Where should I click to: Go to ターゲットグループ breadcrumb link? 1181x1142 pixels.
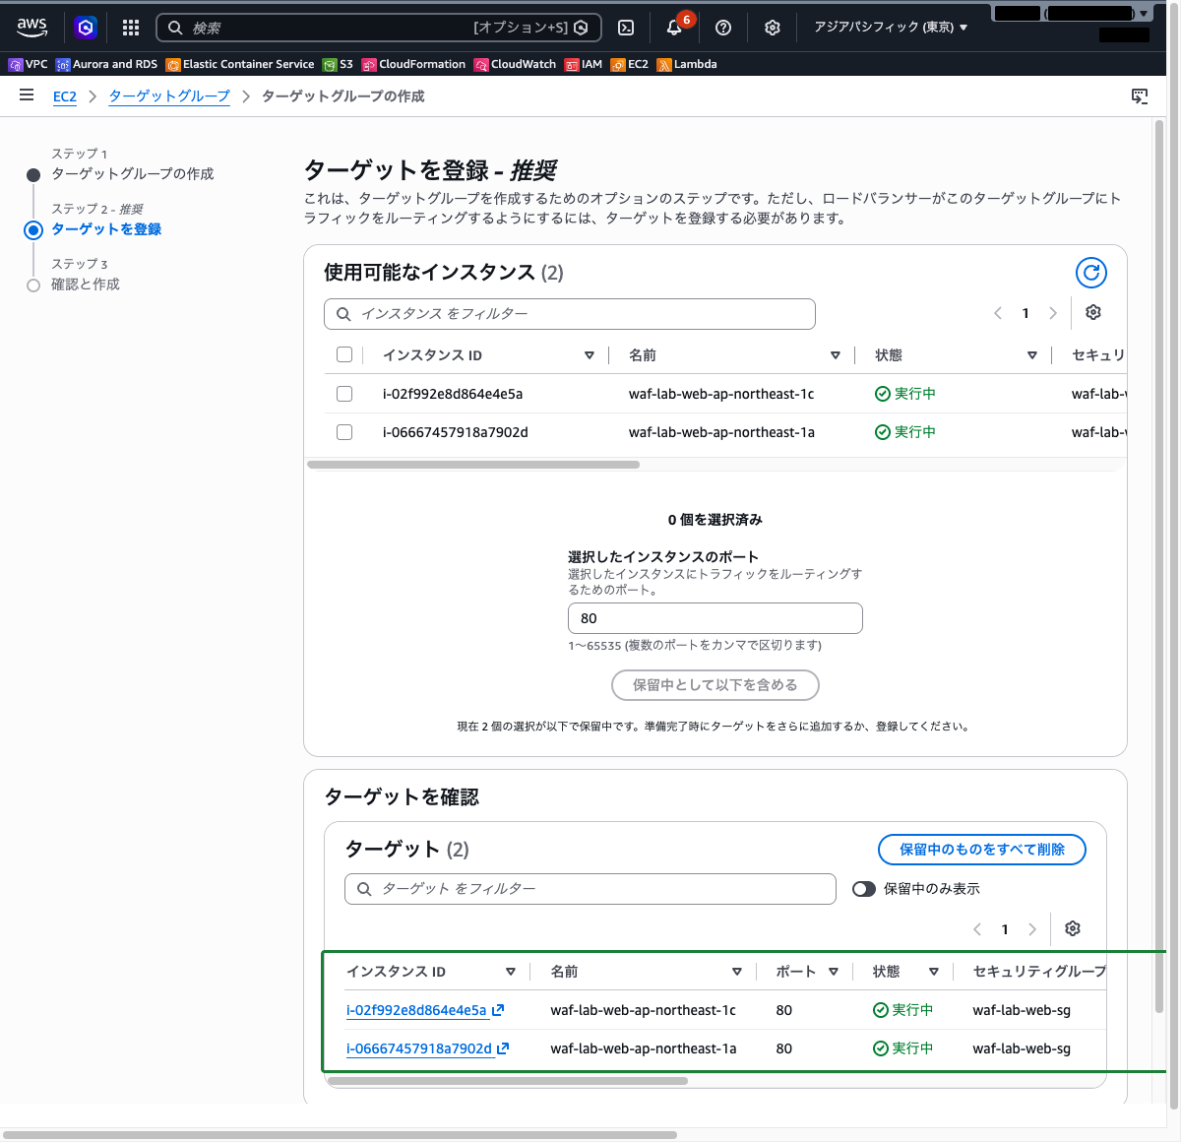169,96
